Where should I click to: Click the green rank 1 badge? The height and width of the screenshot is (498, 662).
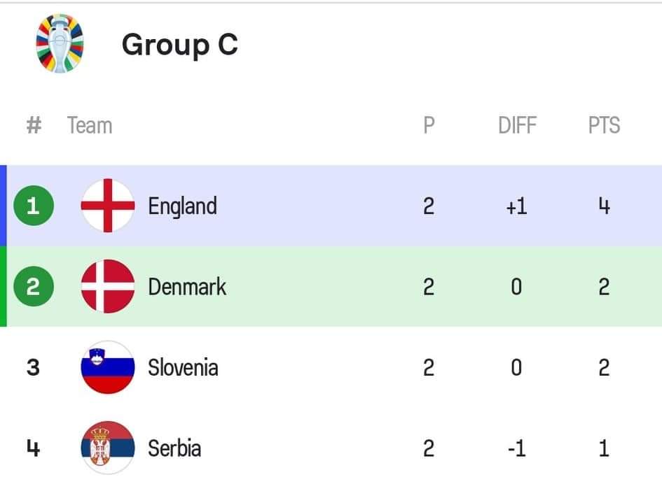tap(33, 206)
